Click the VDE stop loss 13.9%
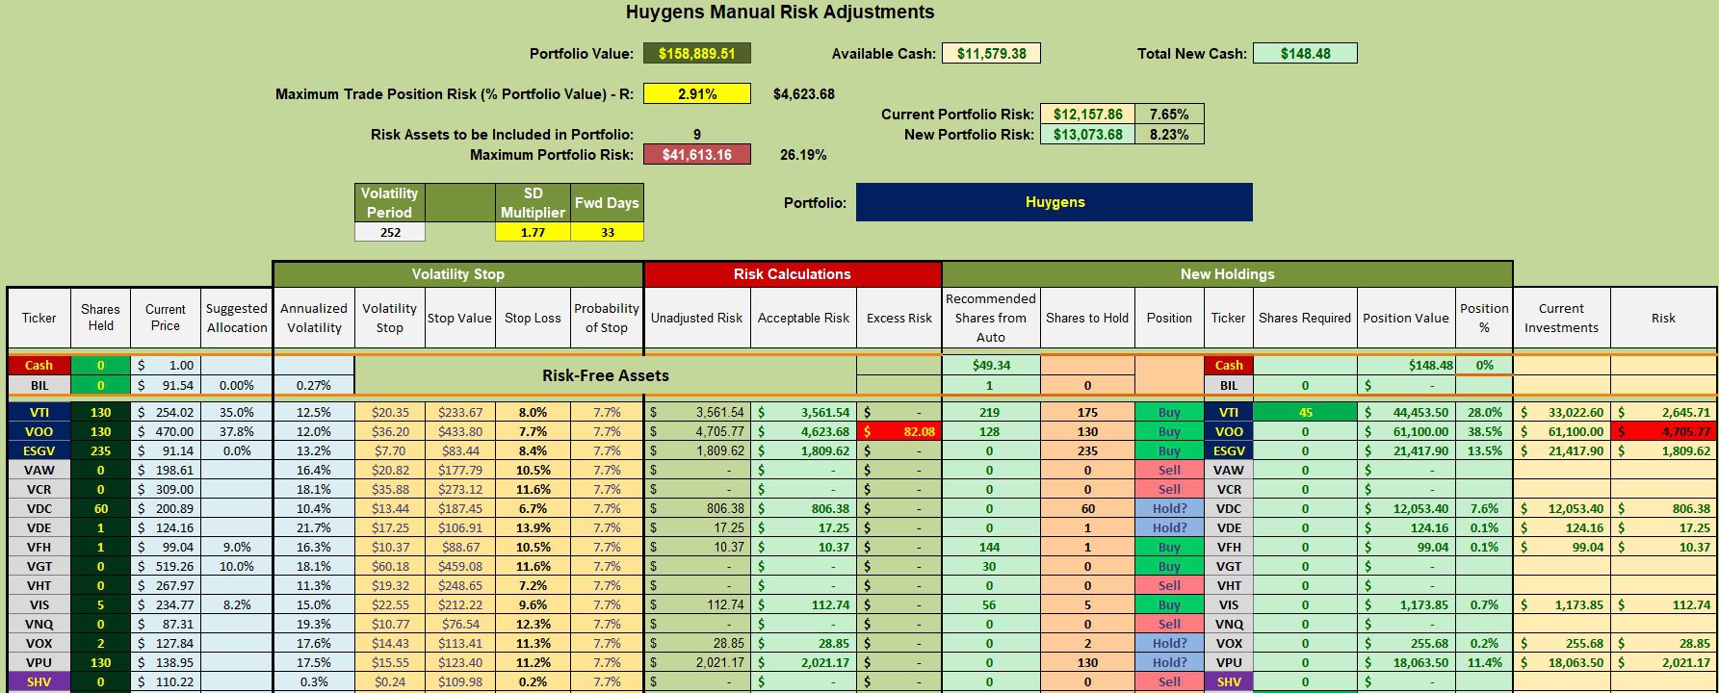Viewport: 1719px width, 693px height. [533, 527]
